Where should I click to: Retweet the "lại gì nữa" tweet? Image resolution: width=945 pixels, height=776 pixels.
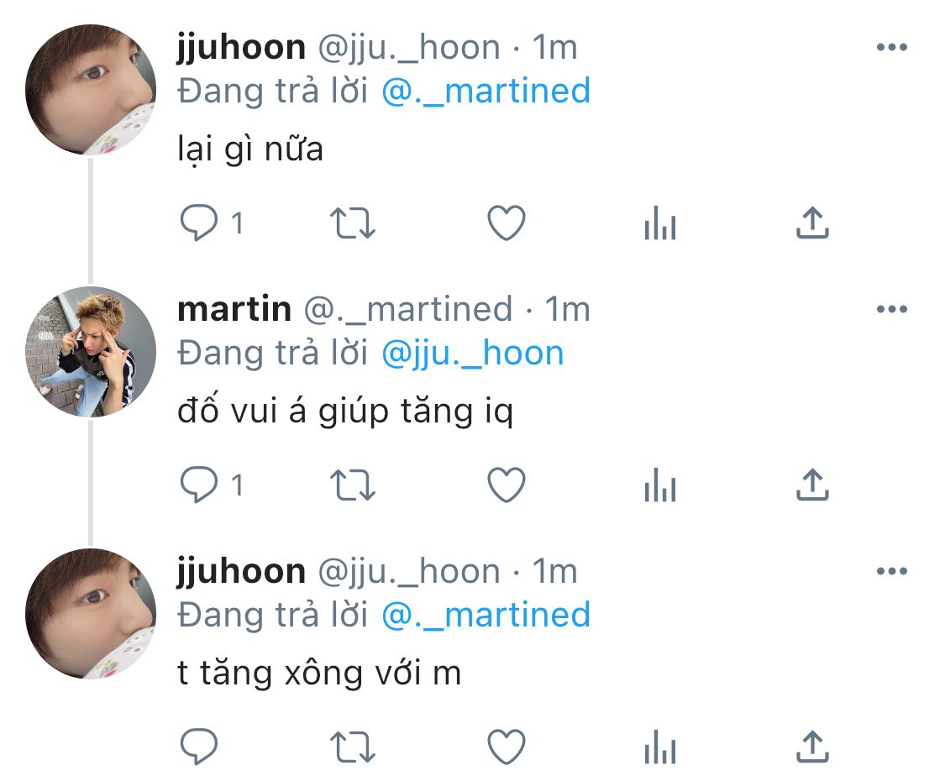click(353, 223)
